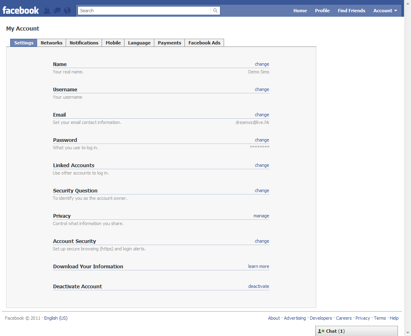
Task: Click the chat online status icon
Action: coord(321,331)
